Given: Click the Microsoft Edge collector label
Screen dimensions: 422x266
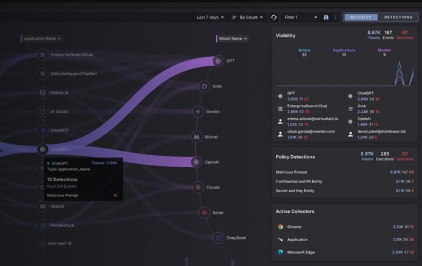Looking at the screenshot, I should pyautogui.click(x=301, y=252).
